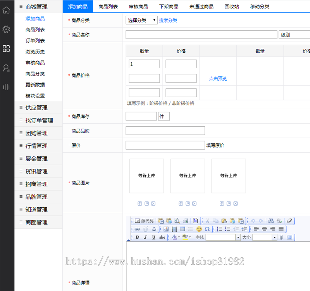
Task: Switch to the 回收站 tab
Action: [x=232, y=7]
